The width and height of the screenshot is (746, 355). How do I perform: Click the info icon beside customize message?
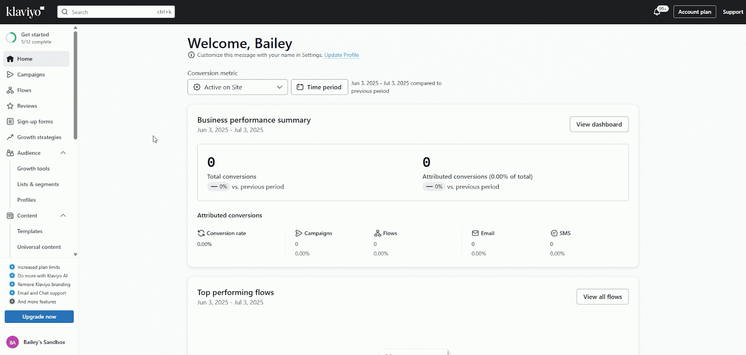tap(191, 55)
